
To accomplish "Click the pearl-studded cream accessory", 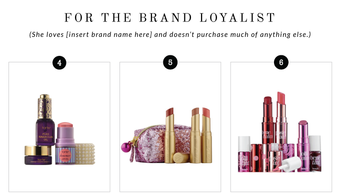I will click(85, 154).
